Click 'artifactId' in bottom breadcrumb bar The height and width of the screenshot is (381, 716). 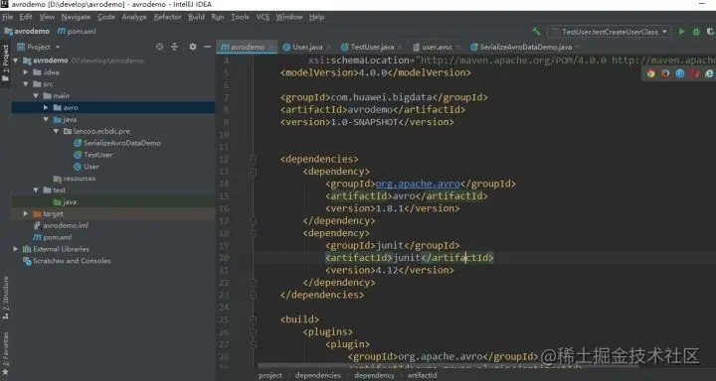(422, 375)
